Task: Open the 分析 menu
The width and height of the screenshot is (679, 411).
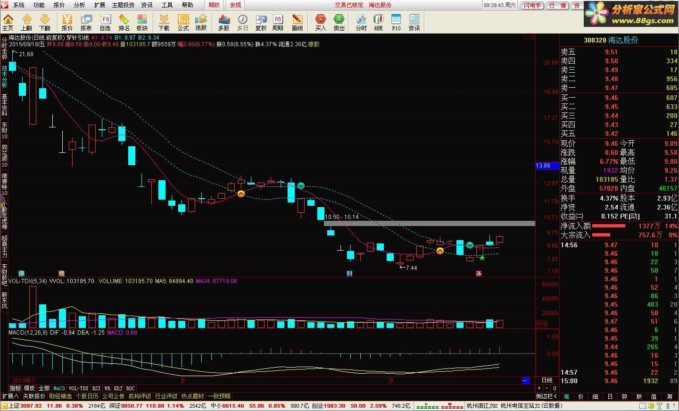Action: tap(80, 5)
